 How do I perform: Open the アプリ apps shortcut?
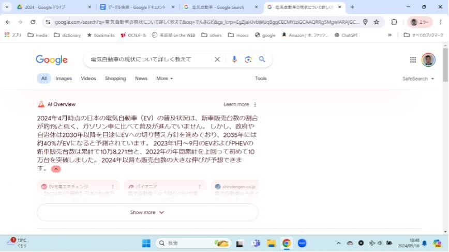coord(13,35)
